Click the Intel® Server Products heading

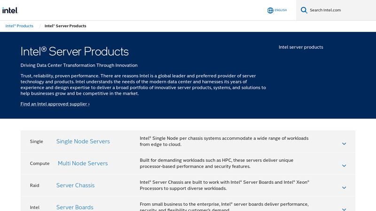pos(74,52)
